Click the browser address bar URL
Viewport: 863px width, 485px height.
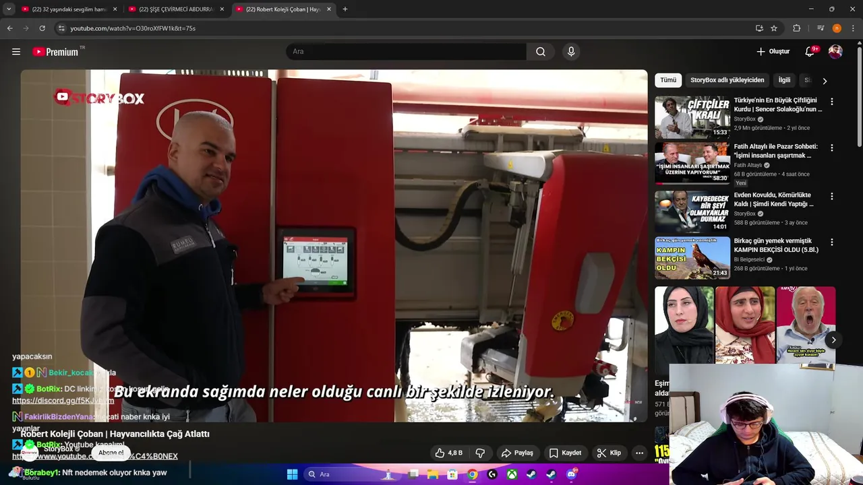[x=133, y=28]
